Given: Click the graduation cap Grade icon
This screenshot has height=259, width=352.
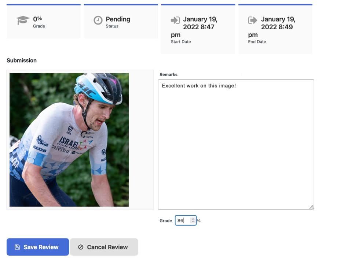Looking at the screenshot, I should click(x=23, y=21).
